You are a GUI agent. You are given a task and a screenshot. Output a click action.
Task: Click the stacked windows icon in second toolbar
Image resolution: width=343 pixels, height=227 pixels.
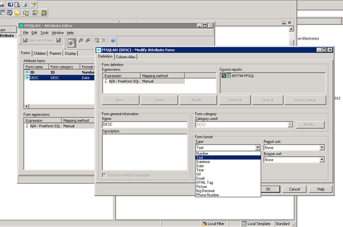pos(3,13)
